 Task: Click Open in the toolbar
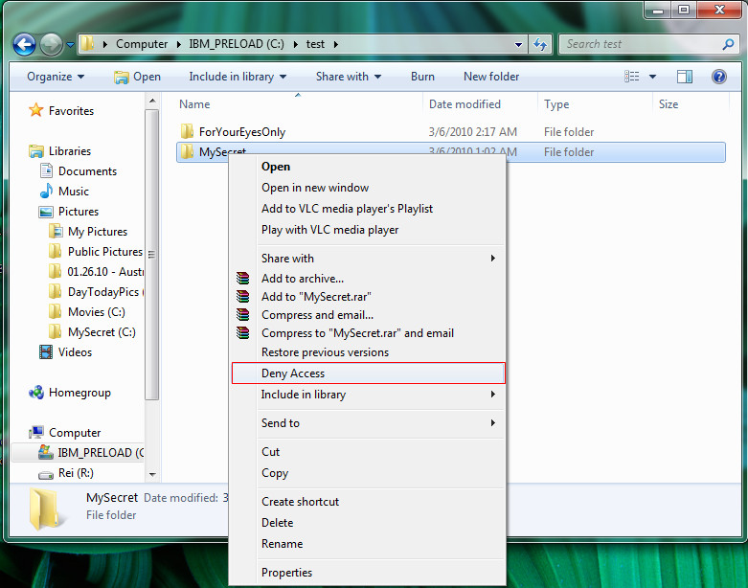(137, 77)
